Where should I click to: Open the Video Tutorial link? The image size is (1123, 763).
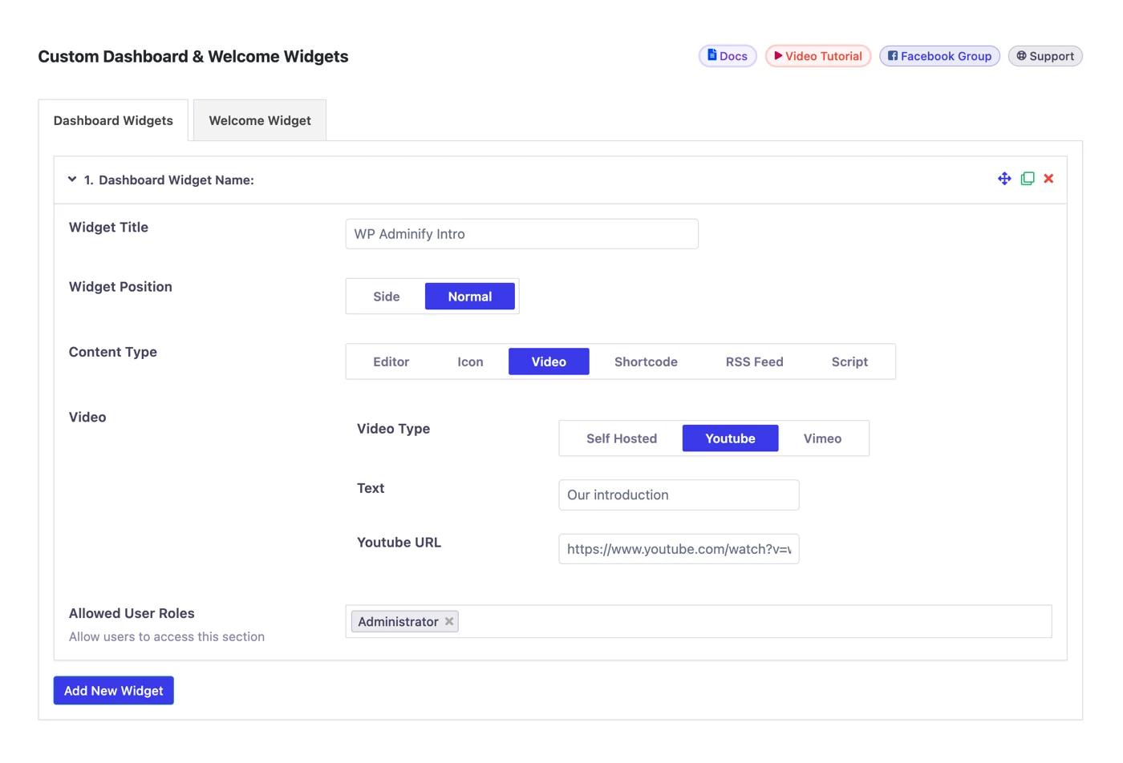818,56
